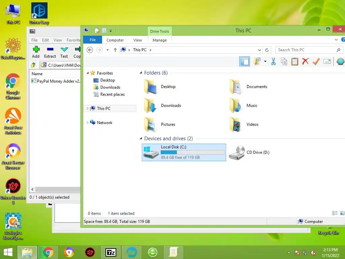Open the File menu in 7-Zip
This screenshot has width=345, height=259.
[34, 40]
